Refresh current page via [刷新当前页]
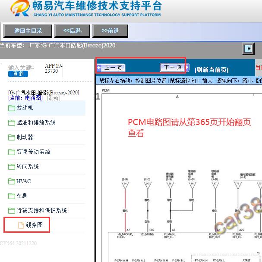Image resolution: width=262 pixels, height=262 pixels. tap(211, 70)
